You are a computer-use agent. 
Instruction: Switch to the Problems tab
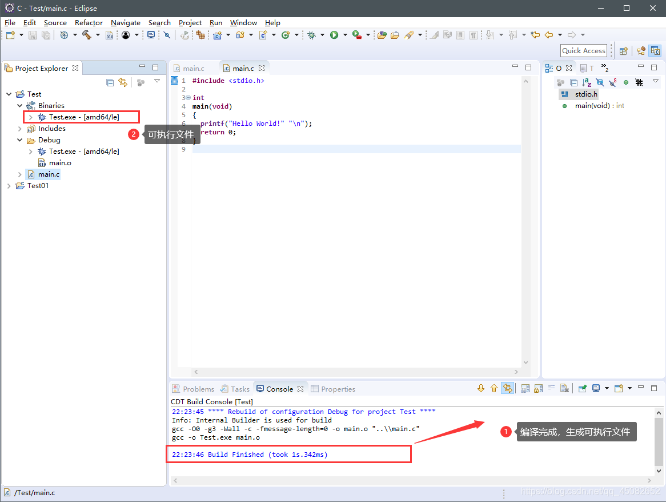193,389
